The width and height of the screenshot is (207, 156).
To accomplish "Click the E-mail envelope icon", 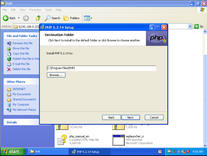I will (x=9, y=64).
